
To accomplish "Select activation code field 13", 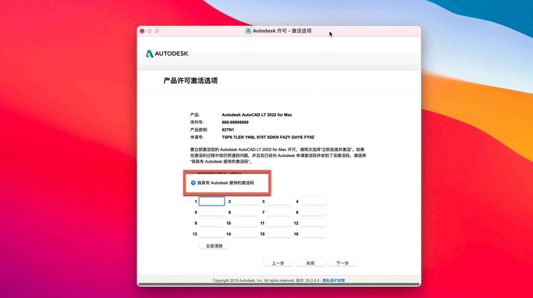I will (212, 234).
